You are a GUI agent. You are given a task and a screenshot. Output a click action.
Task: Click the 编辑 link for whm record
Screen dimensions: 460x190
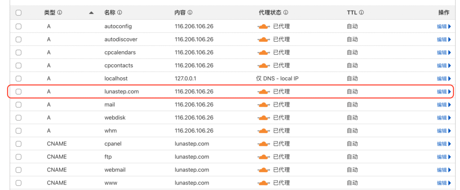click(442, 131)
